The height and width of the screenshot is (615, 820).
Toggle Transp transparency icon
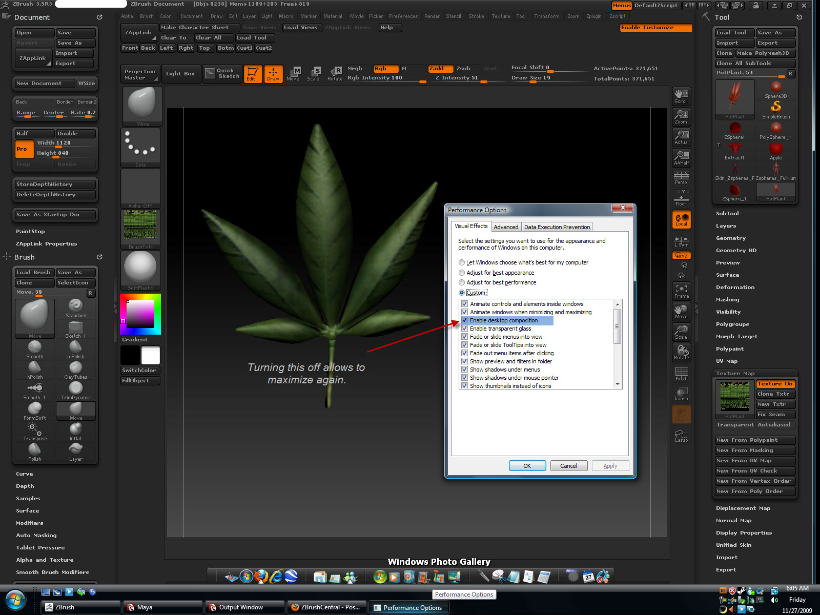[x=681, y=394]
